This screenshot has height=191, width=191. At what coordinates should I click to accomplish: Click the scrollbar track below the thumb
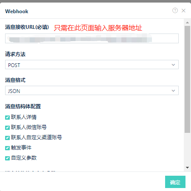[187, 149]
